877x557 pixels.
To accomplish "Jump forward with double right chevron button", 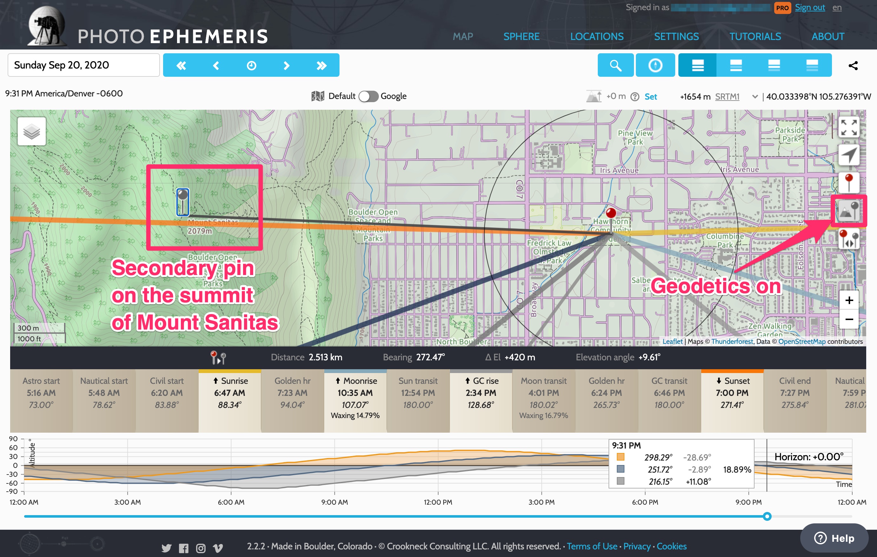I will pyautogui.click(x=321, y=65).
